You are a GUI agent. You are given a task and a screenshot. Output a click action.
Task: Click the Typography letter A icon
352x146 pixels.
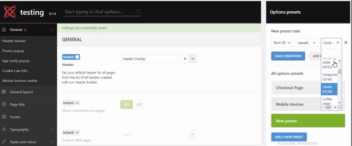pyautogui.click(x=4, y=129)
